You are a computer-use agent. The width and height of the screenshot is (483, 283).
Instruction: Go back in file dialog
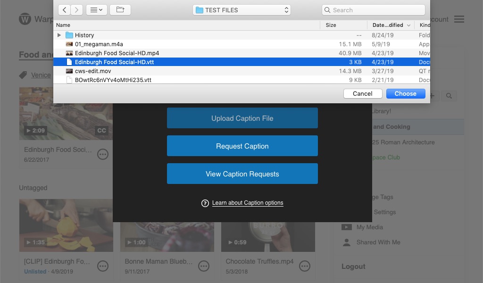pyautogui.click(x=64, y=10)
